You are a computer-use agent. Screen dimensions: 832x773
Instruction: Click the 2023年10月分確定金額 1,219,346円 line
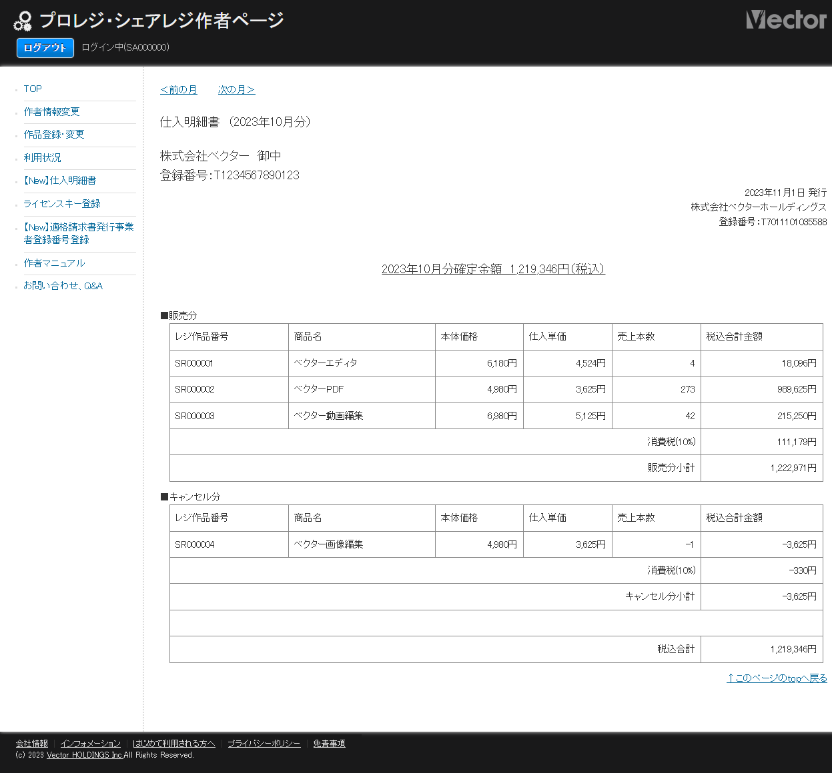tap(493, 269)
